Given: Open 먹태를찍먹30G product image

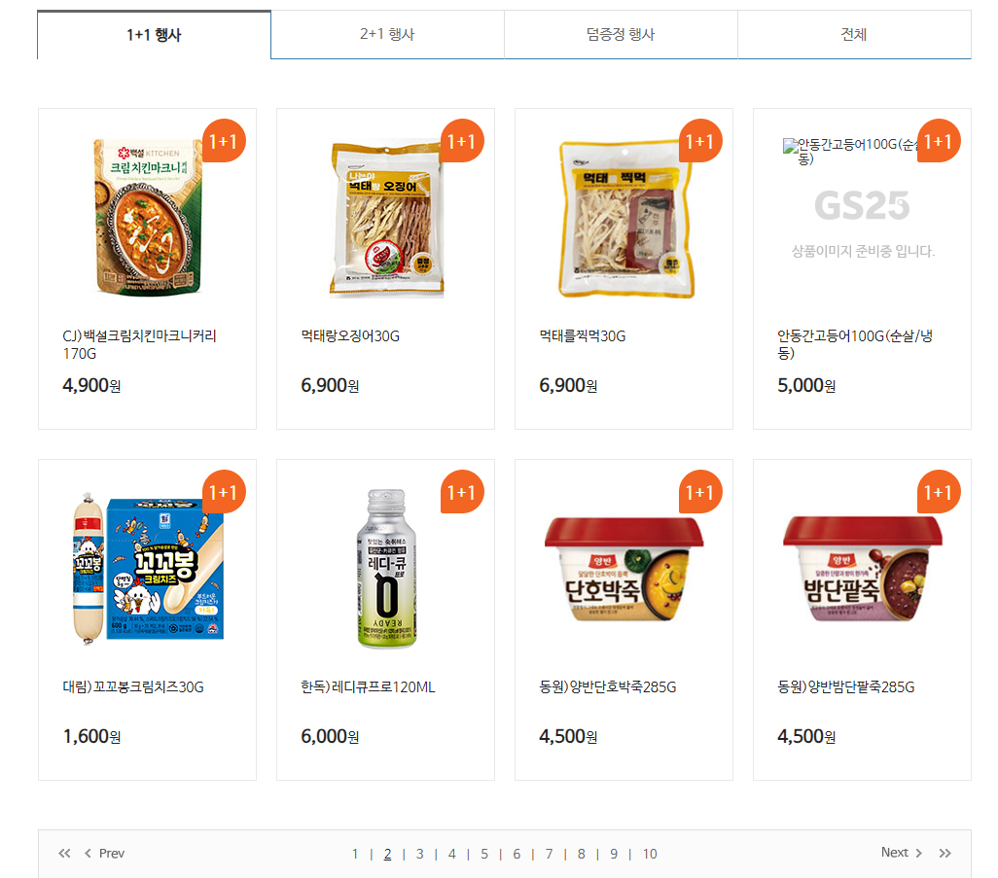Looking at the screenshot, I should pyautogui.click(x=625, y=220).
